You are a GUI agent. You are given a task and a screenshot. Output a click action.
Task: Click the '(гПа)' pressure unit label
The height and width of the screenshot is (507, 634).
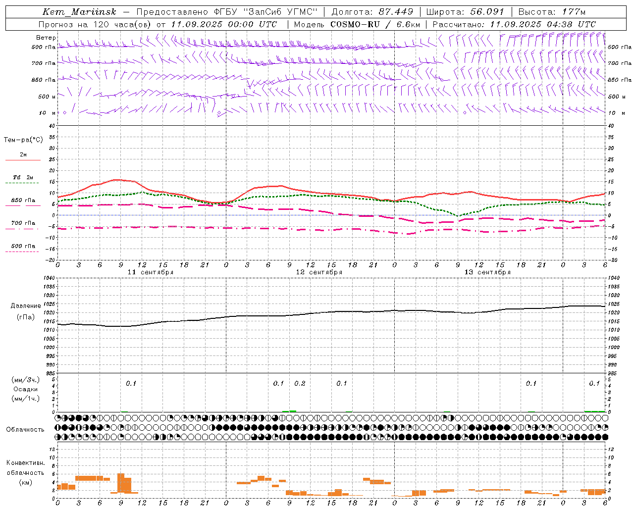(x=26, y=317)
